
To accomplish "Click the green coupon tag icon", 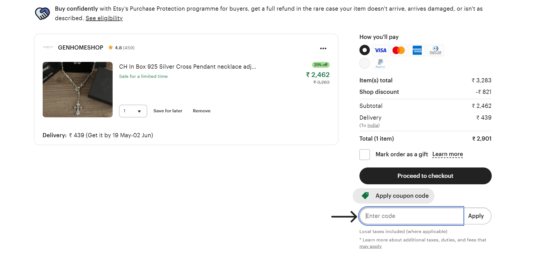I will [365, 196].
